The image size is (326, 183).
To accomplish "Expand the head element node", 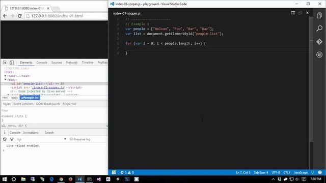I will pos(6,76).
